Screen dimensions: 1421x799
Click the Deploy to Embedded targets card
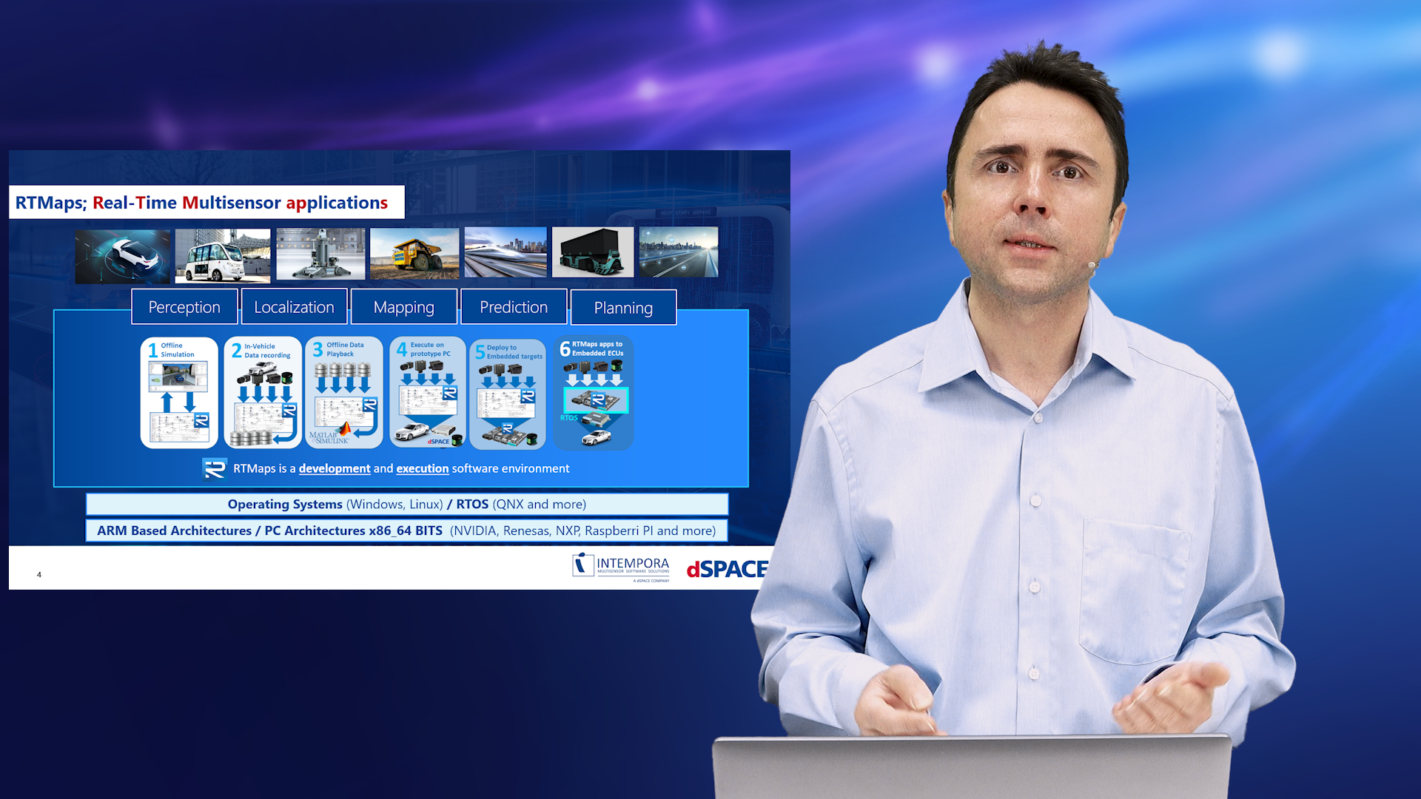pyautogui.click(x=508, y=394)
